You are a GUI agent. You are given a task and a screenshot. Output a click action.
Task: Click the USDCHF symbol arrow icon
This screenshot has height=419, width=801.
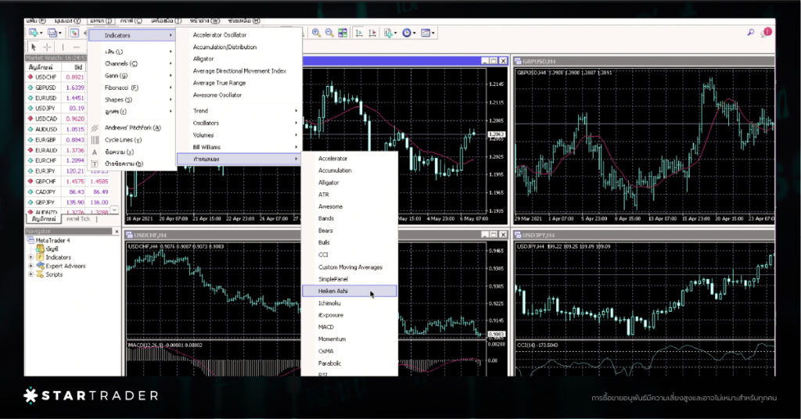coord(31,77)
